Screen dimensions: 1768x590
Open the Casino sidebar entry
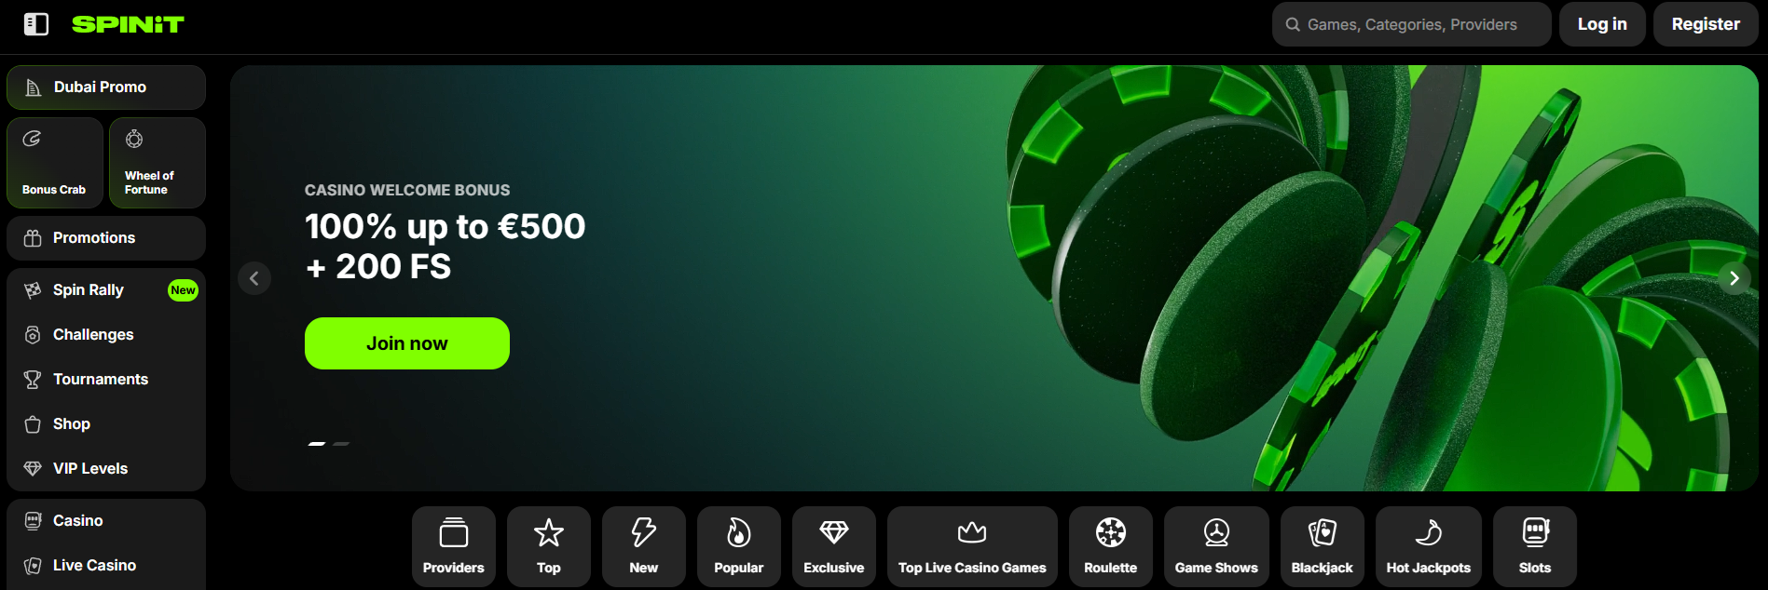[106, 521]
